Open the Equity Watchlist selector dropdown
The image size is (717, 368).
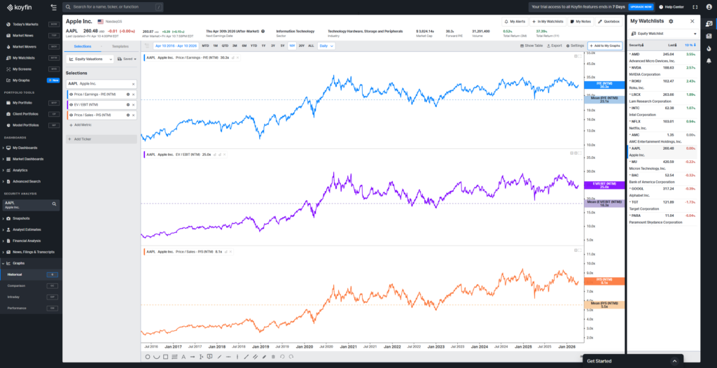point(664,34)
